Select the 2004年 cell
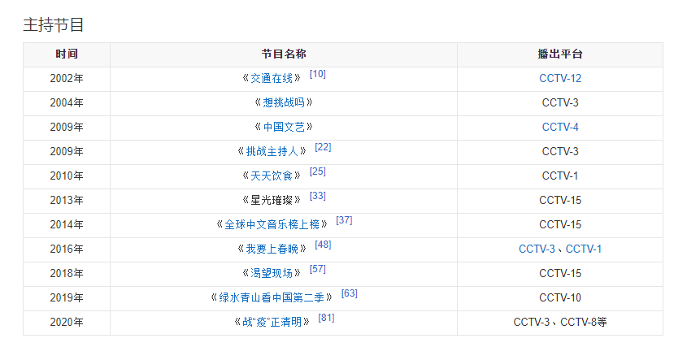 tap(67, 102)
